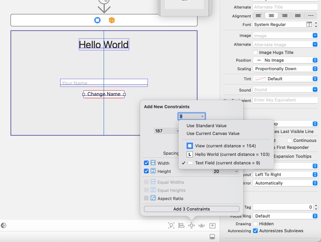Click the Add 3 Constraints button

point(192,209)
